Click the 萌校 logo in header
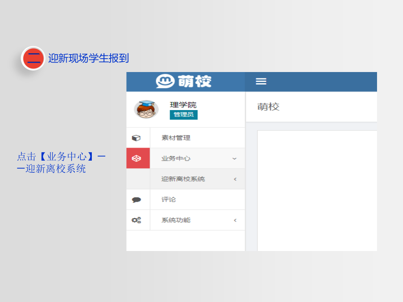Screen dimensions: 403x302 (184, 81)
